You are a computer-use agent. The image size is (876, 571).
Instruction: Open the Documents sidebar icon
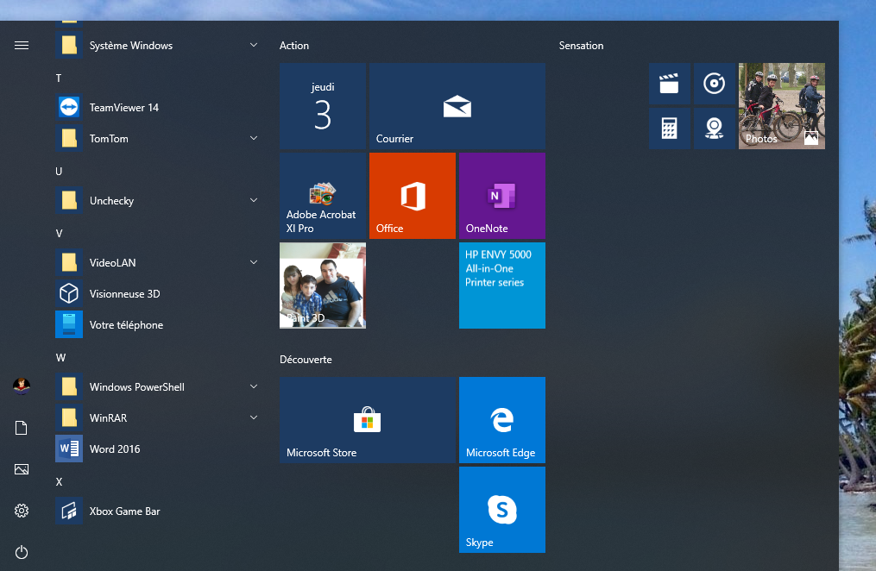click(22, 428)
